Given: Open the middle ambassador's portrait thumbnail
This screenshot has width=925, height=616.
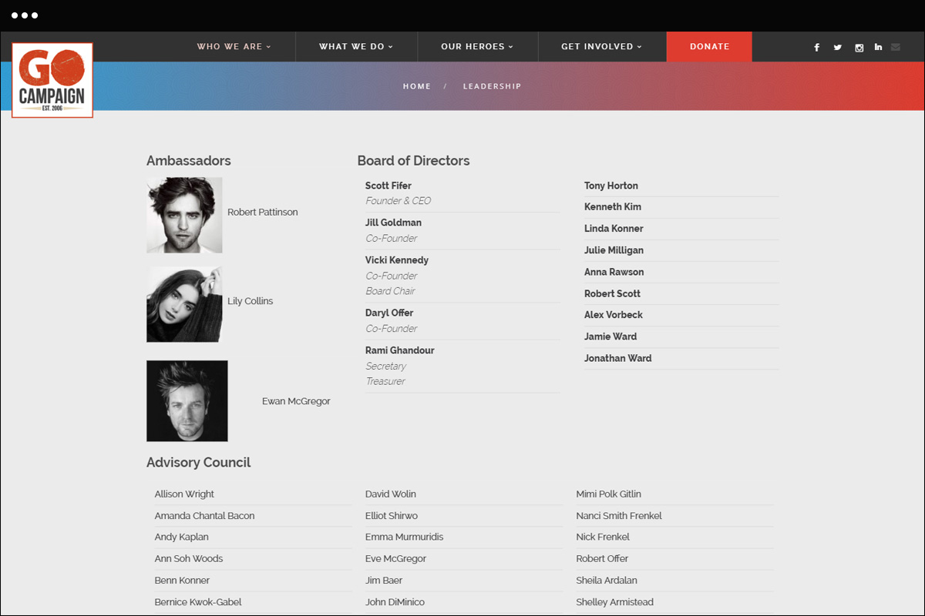Looking at the screenshot, I should point(184,304).
